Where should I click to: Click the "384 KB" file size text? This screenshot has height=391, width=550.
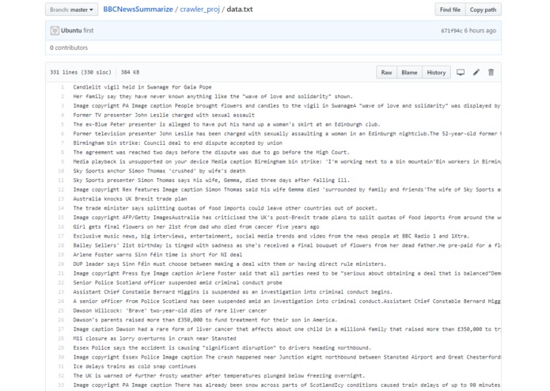130,72
